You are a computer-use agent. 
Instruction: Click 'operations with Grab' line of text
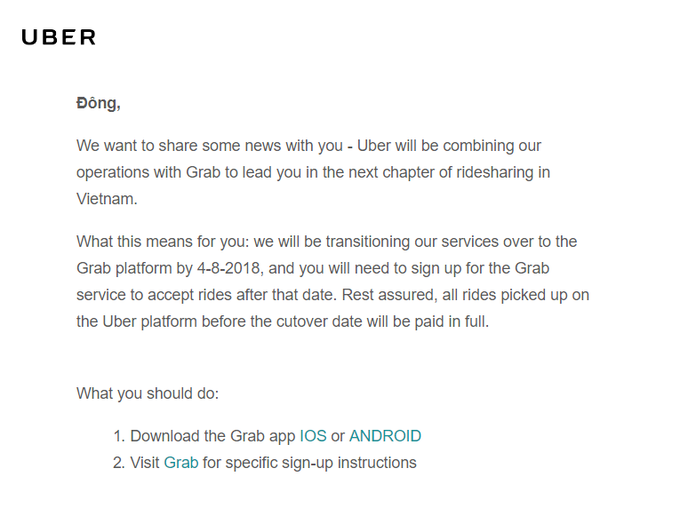(148, 172)
